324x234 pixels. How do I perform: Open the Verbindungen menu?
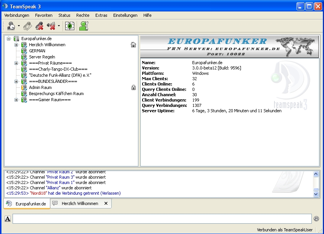[17, 15]
